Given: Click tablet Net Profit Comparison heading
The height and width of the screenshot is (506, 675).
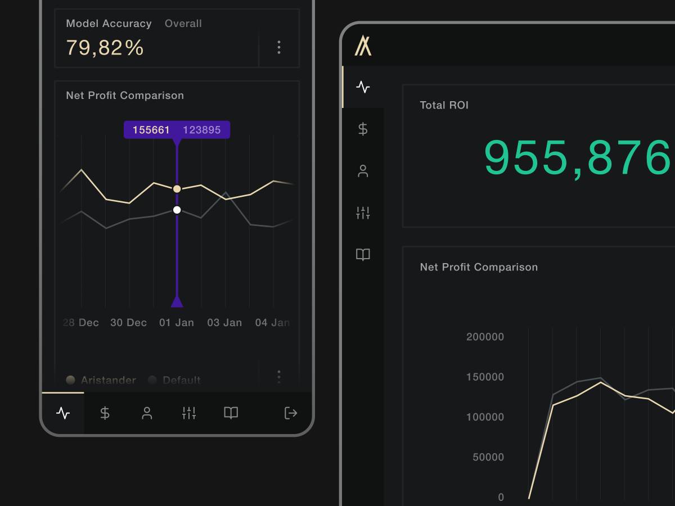Looking at the screenshot, I should [x=479, y=267].
